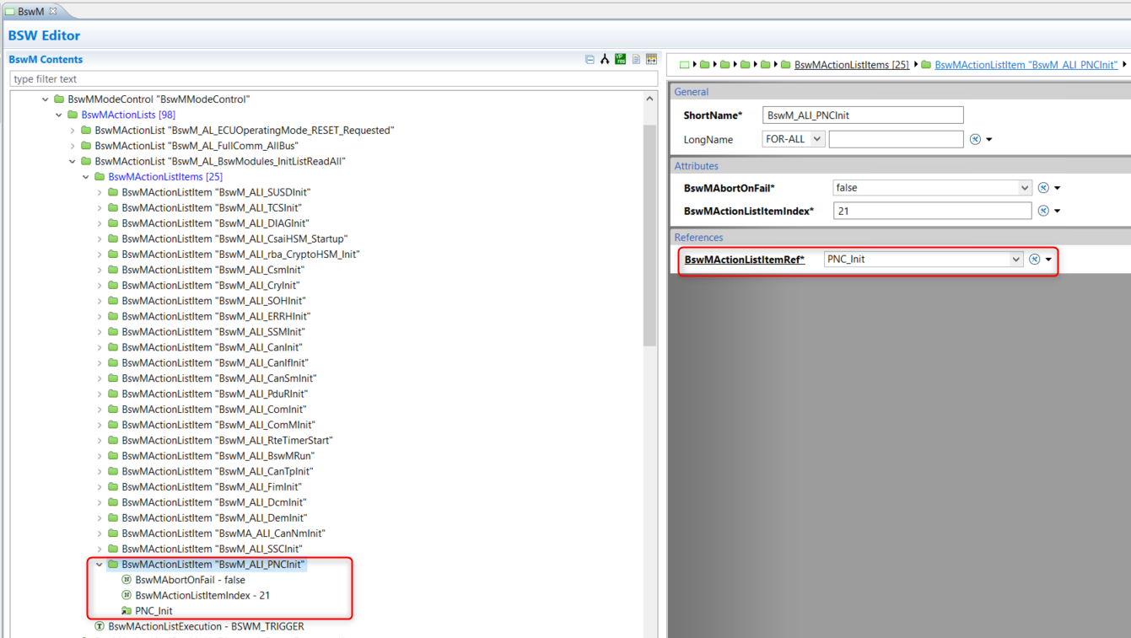Open the arrow menu next to the BswMActionListItemRef tool icon
This screenshot has height=638, width=1131.
pyautogui.click(x=1049, y=260)
